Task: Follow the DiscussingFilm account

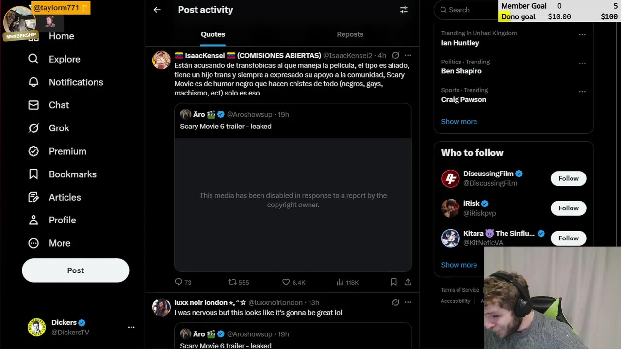Action: [568, 178]
